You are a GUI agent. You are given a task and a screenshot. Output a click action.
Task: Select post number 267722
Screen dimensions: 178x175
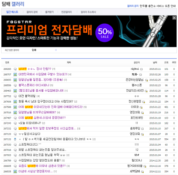pos(7,96)
